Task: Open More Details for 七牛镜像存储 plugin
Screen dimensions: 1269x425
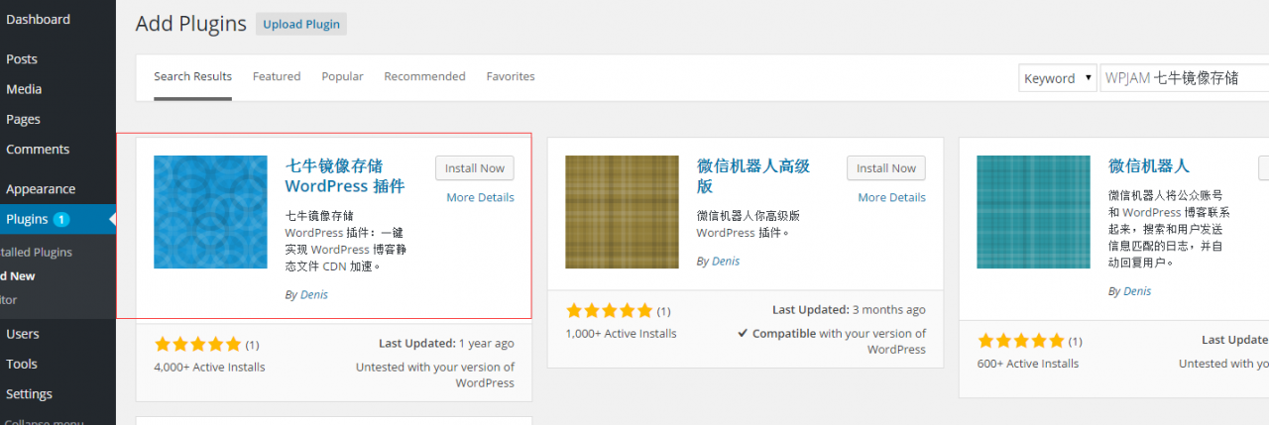Action: tap(480, 197)
